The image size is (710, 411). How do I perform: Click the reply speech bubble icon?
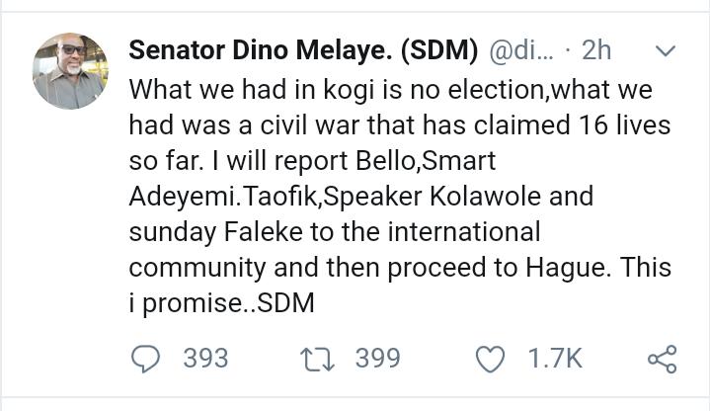pyautogui.click(x=146, y=358)
